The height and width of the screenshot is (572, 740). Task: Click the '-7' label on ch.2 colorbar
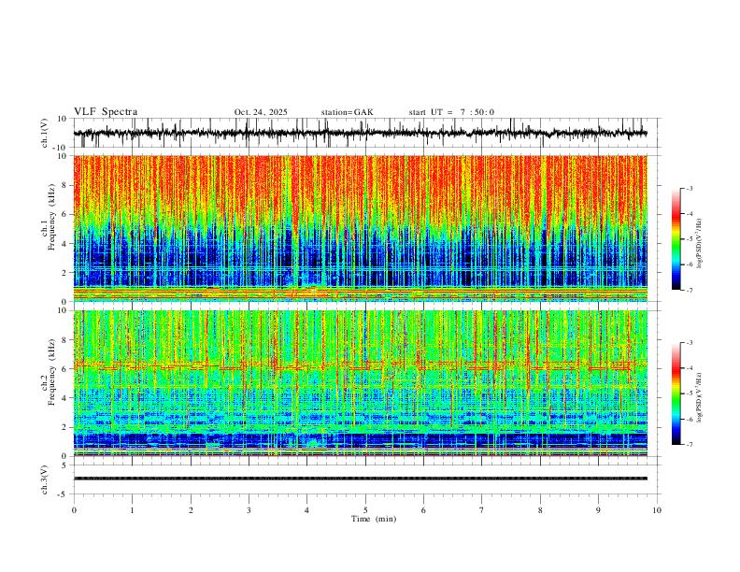[x=690, y=444]
